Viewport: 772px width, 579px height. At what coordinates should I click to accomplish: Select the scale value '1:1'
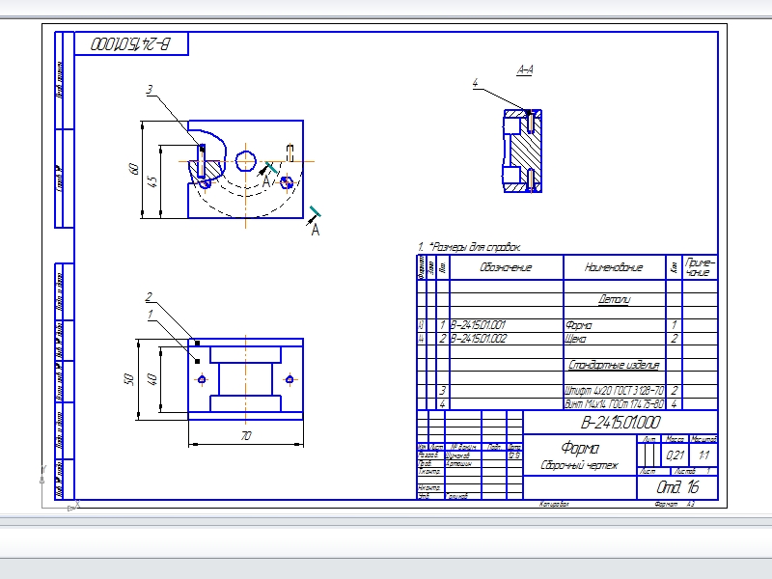(x=704, y=455)
